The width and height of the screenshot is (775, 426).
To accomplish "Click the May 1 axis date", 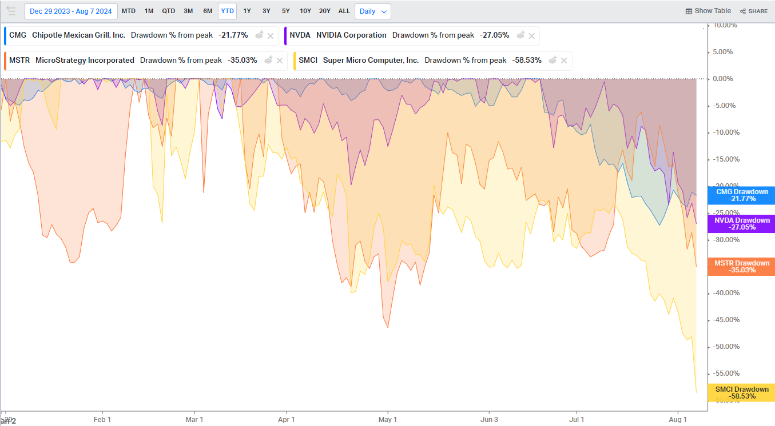I will tap(388, 419).
